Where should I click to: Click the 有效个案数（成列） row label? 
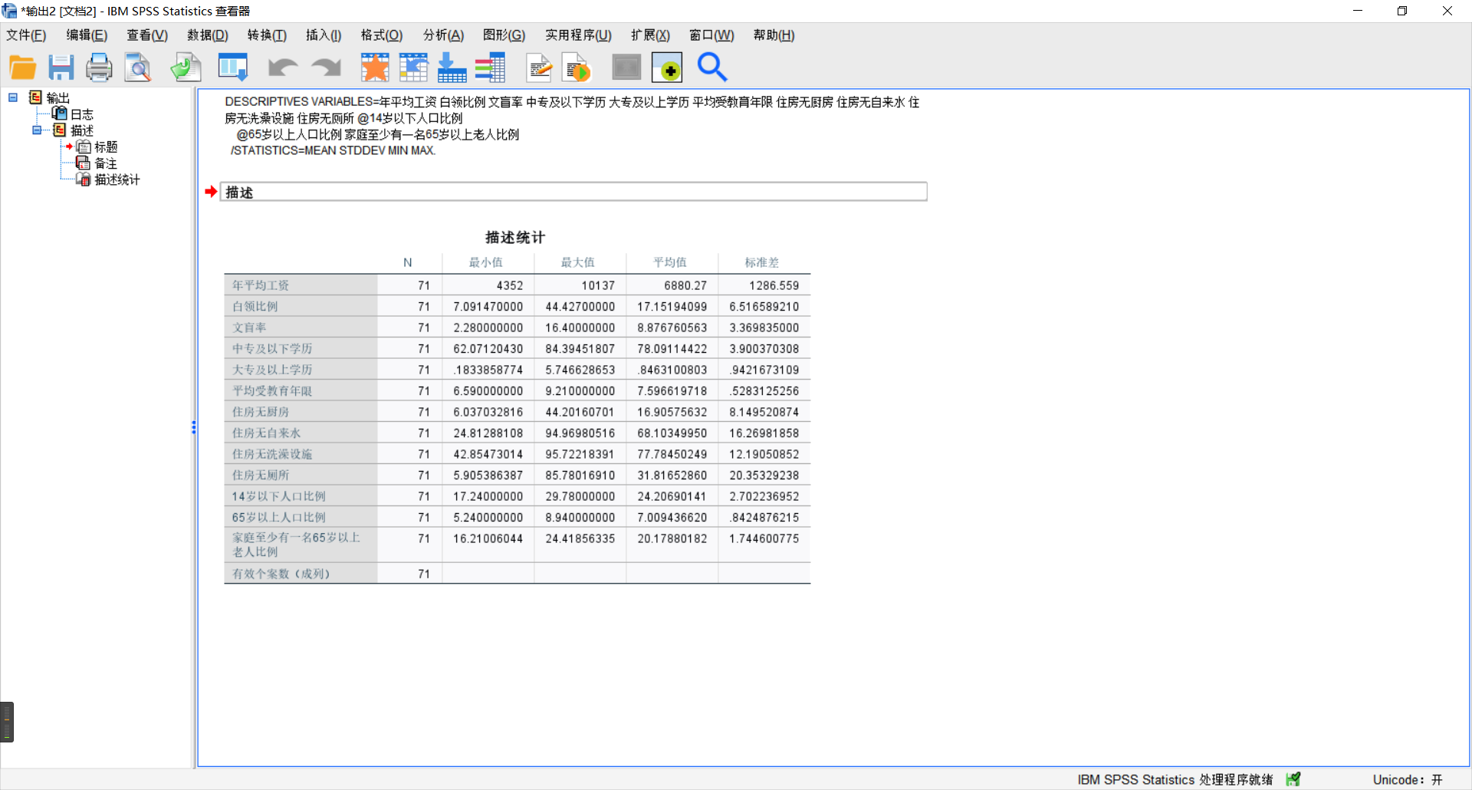coord(281,574)
